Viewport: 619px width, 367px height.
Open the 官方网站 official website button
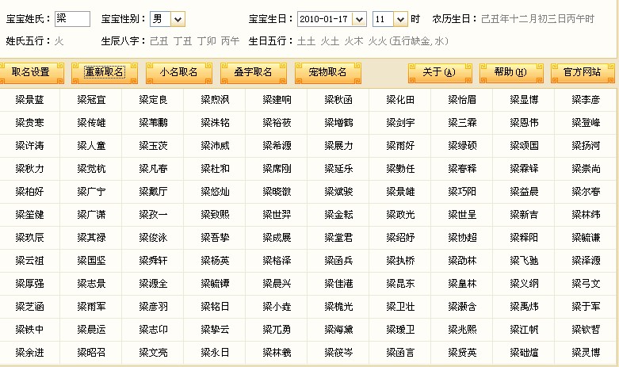(583, 73)
